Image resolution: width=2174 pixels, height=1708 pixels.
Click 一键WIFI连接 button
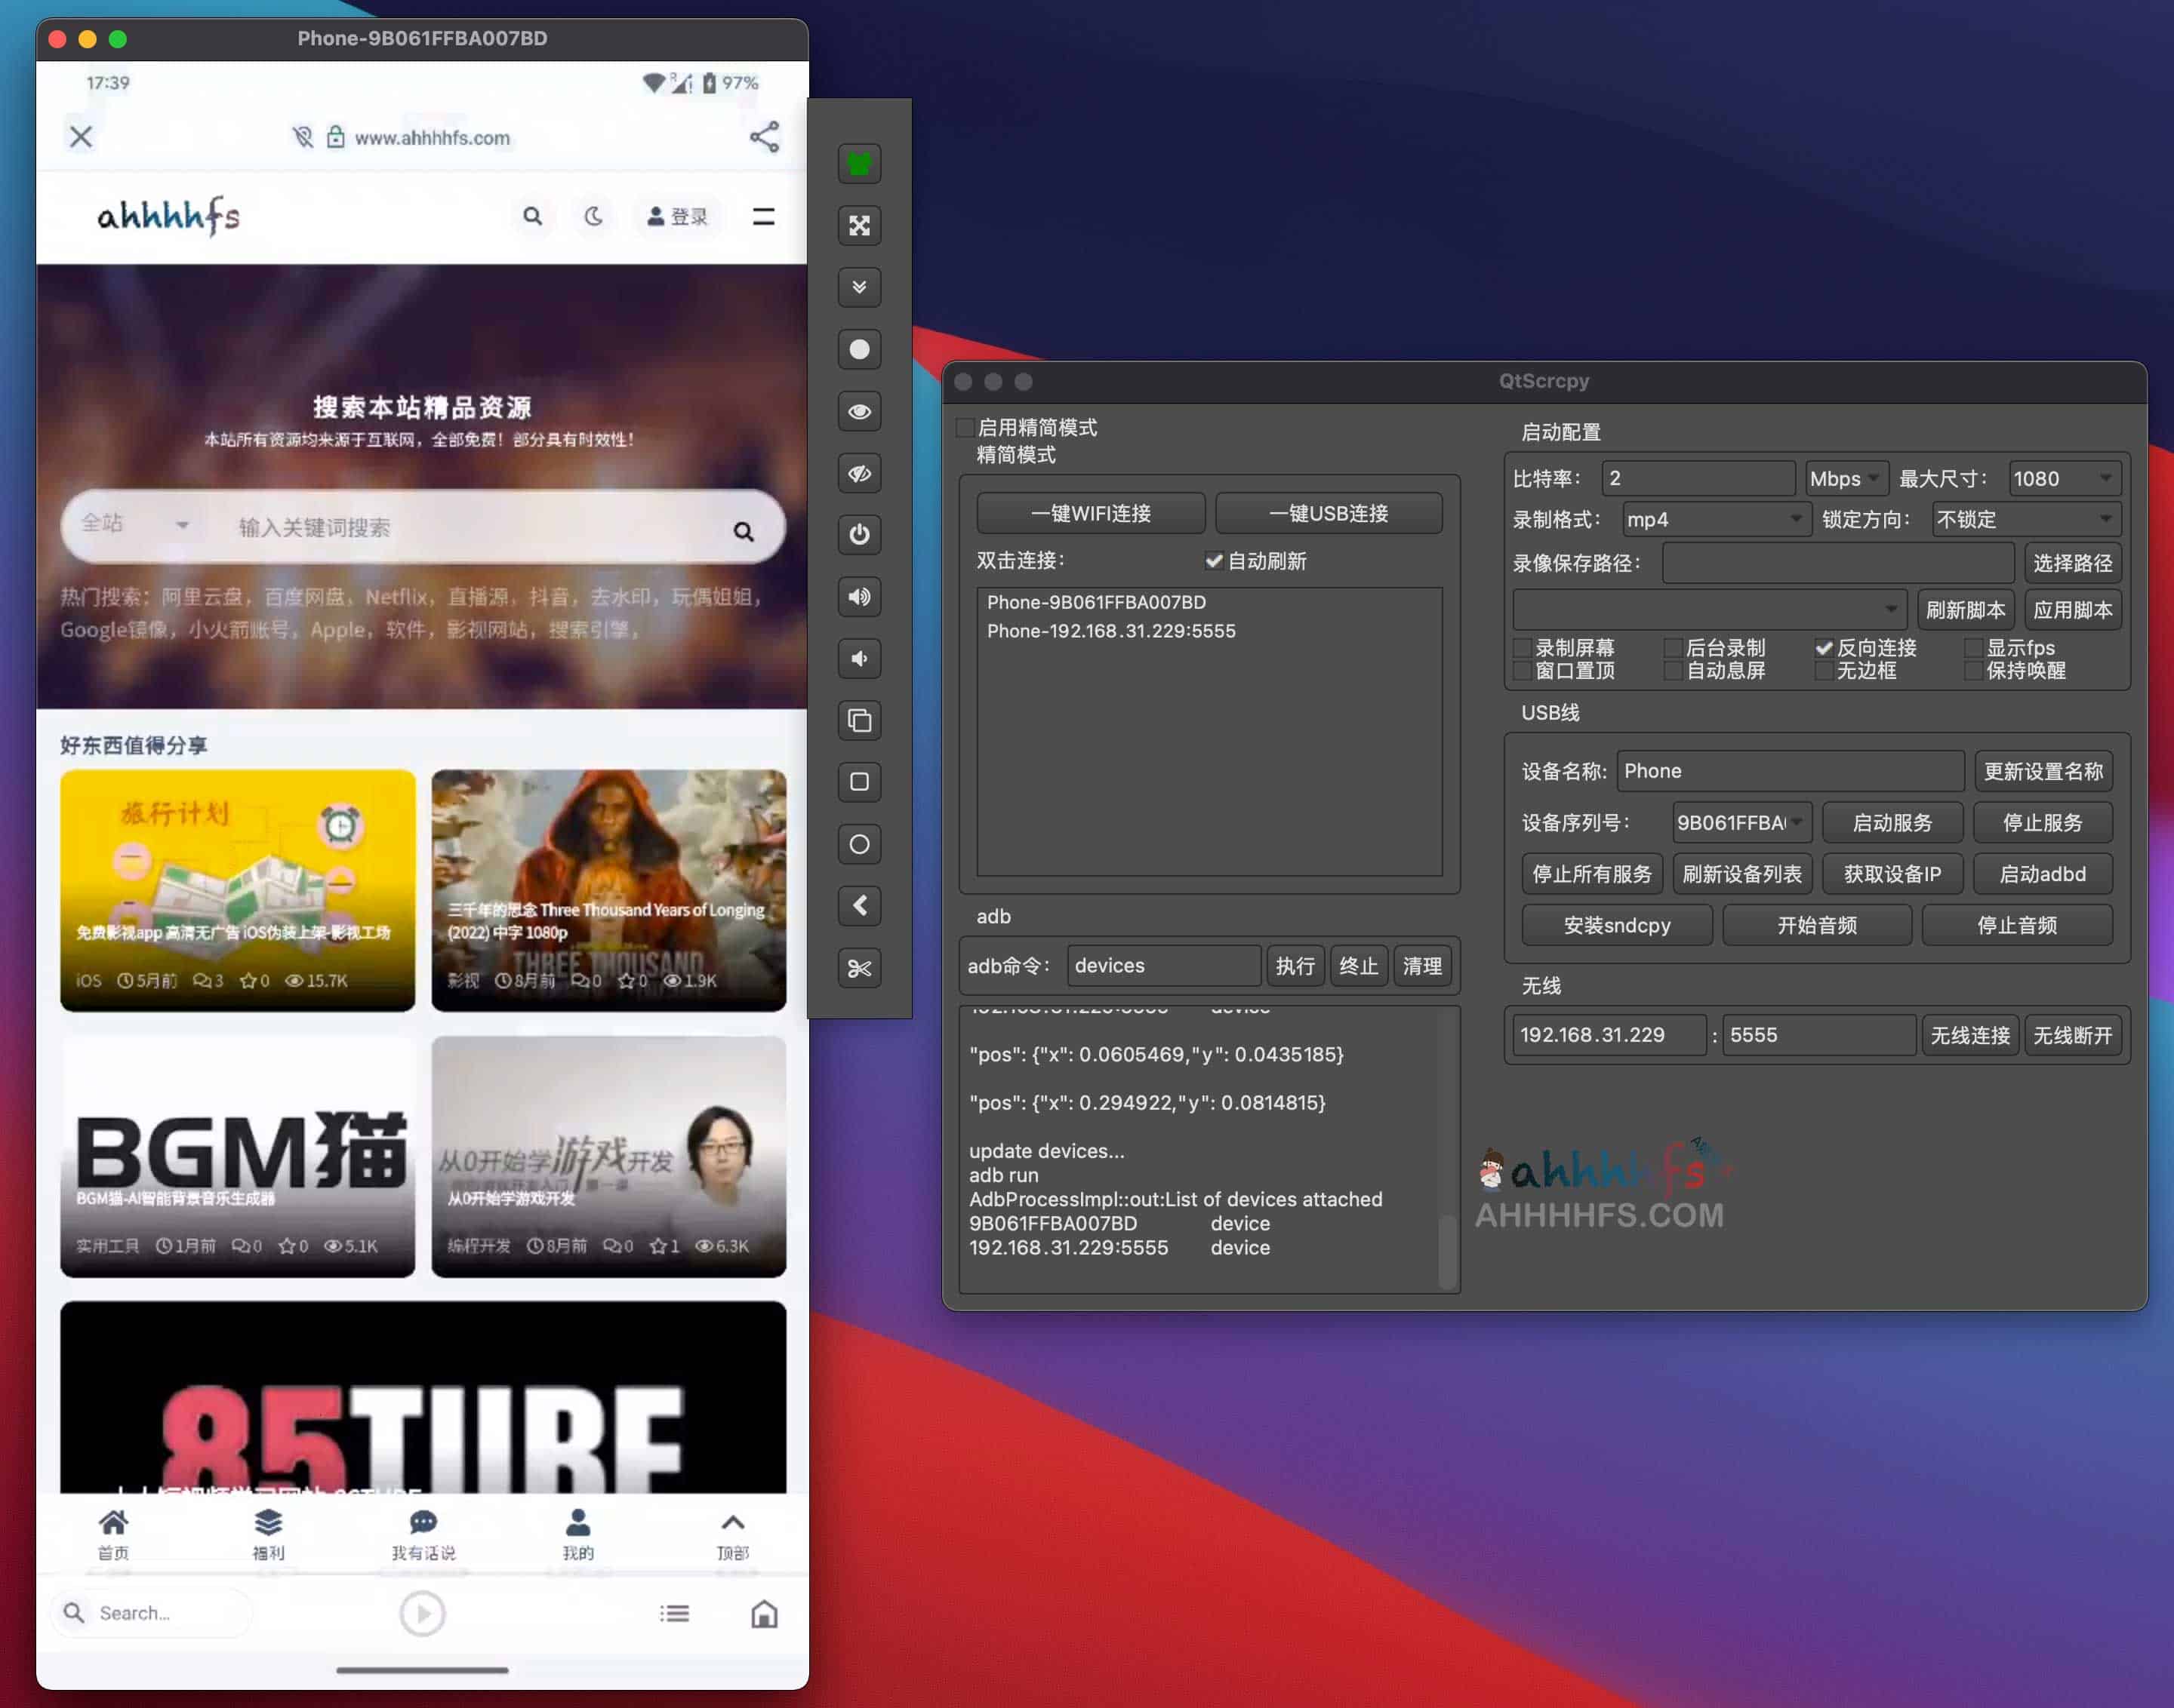(1089, 513)
